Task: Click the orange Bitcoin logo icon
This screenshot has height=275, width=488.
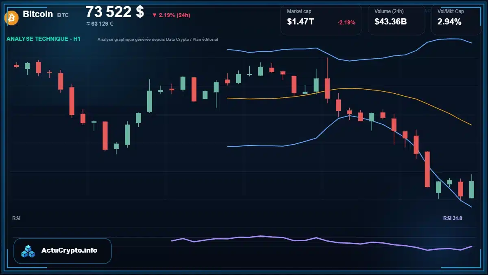Action: pos(11,18)
